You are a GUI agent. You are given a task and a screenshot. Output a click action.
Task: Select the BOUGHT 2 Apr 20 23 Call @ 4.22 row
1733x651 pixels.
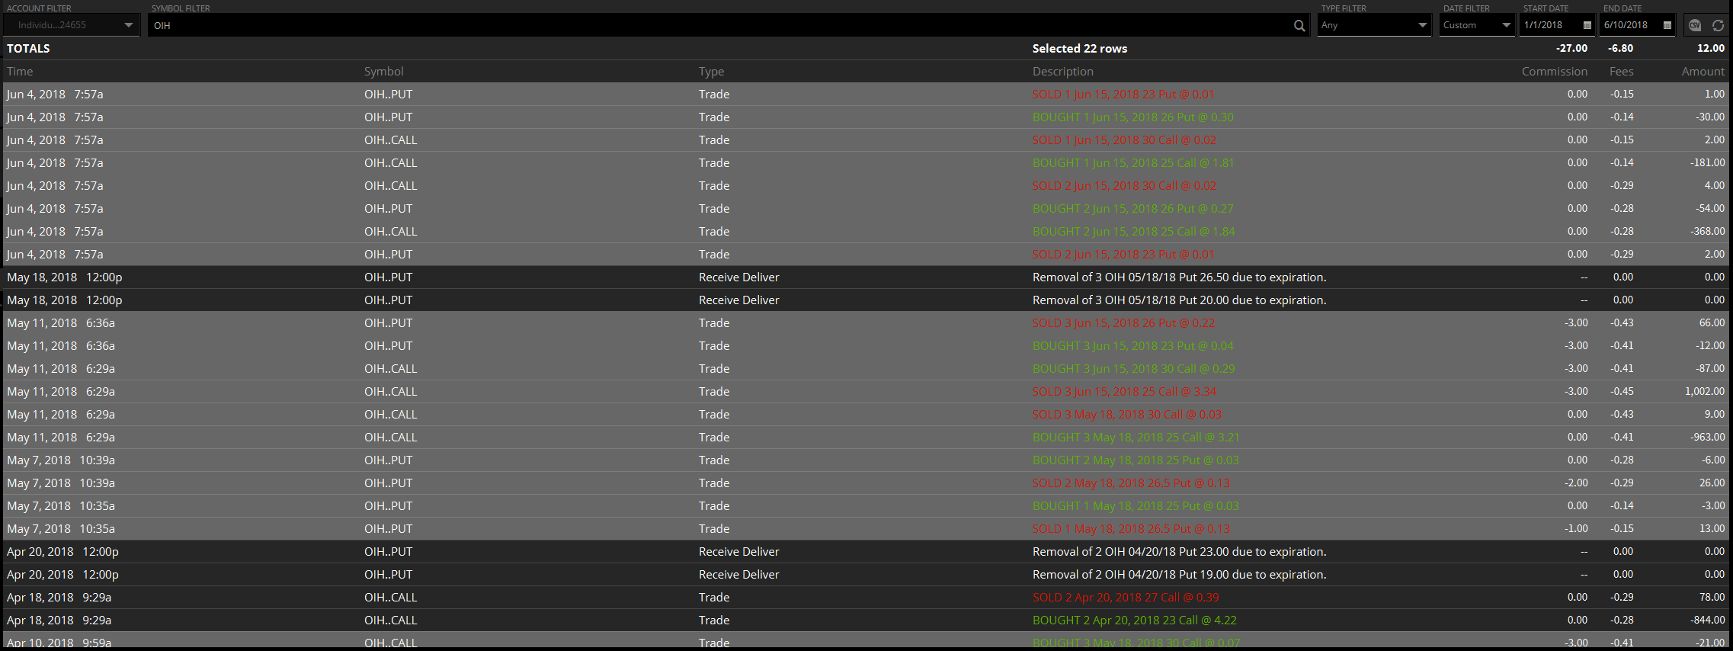coord(1134,621)
